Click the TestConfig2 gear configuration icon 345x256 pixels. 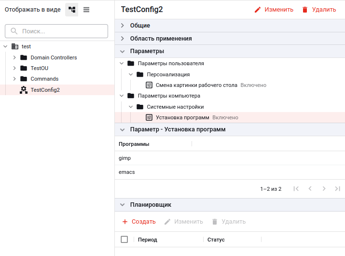(23, 90)
